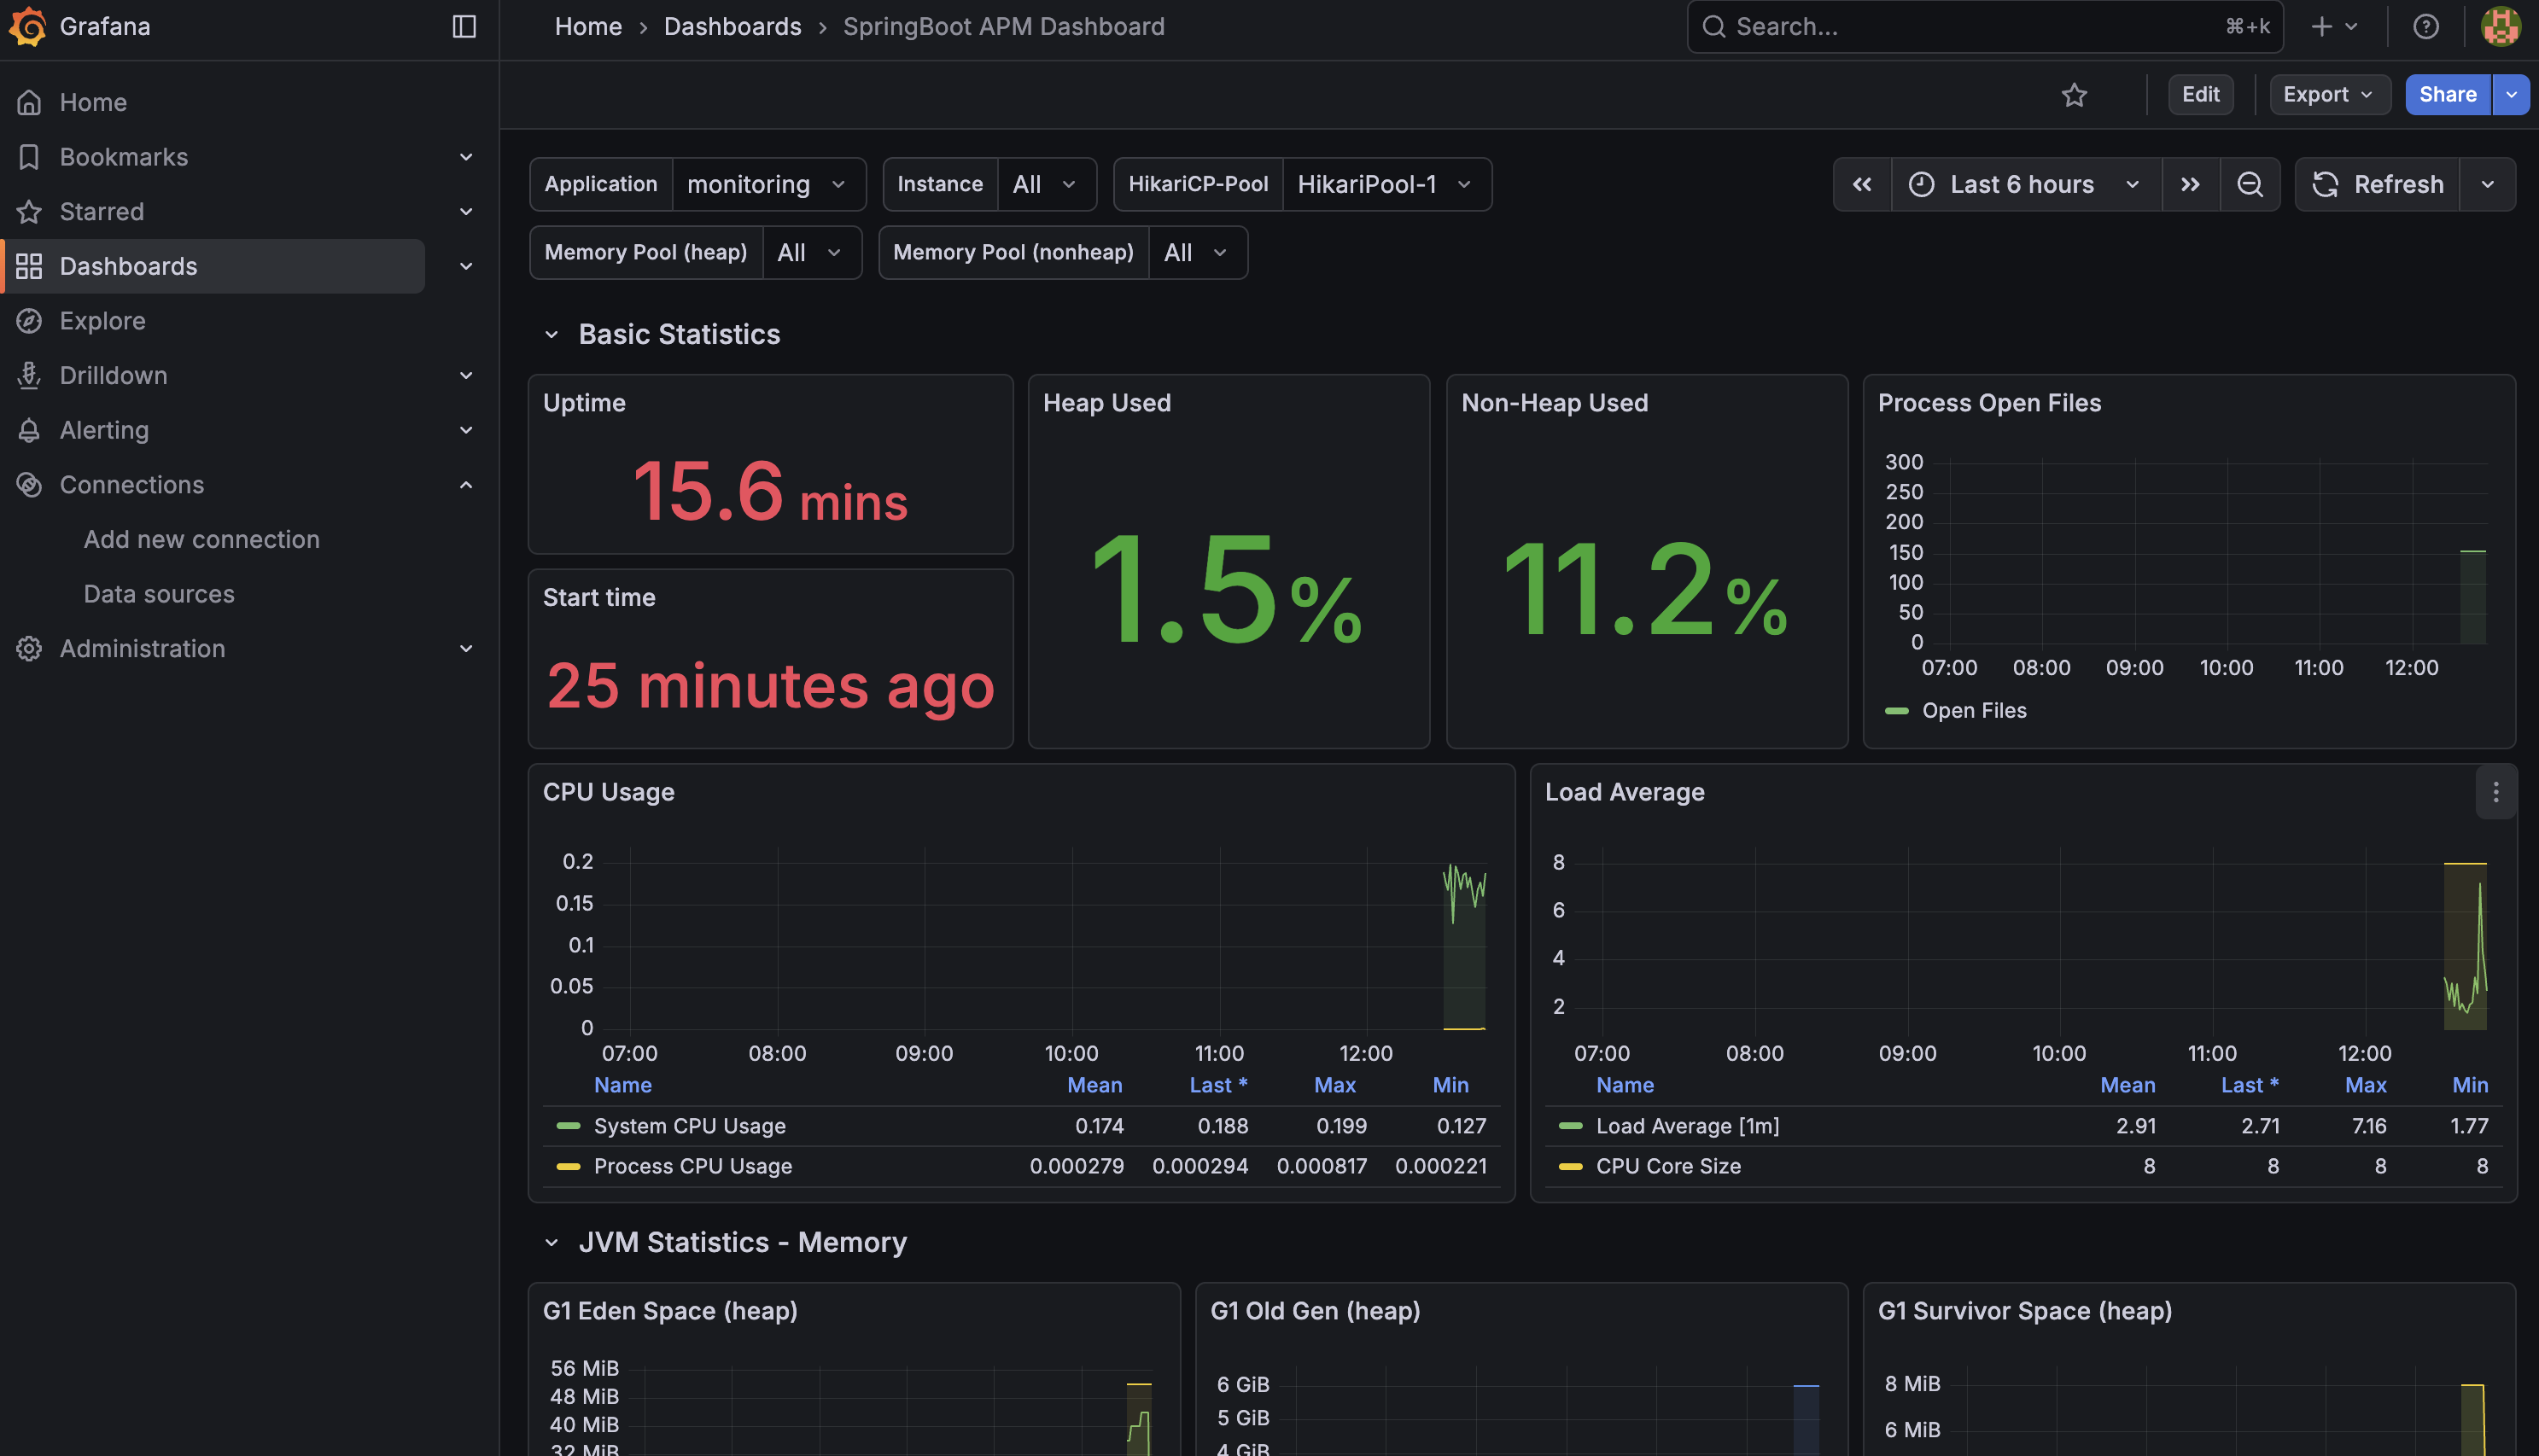Click the Edit dashboard button
Viewport: 2539px width, 1456px height.
[2200, 95]
